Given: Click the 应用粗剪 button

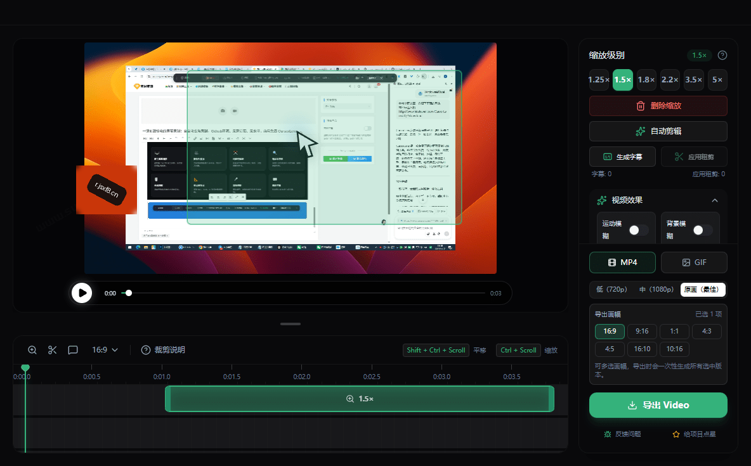Looking at the screenshot, I should pyautogui.click(x=694, y=157).
